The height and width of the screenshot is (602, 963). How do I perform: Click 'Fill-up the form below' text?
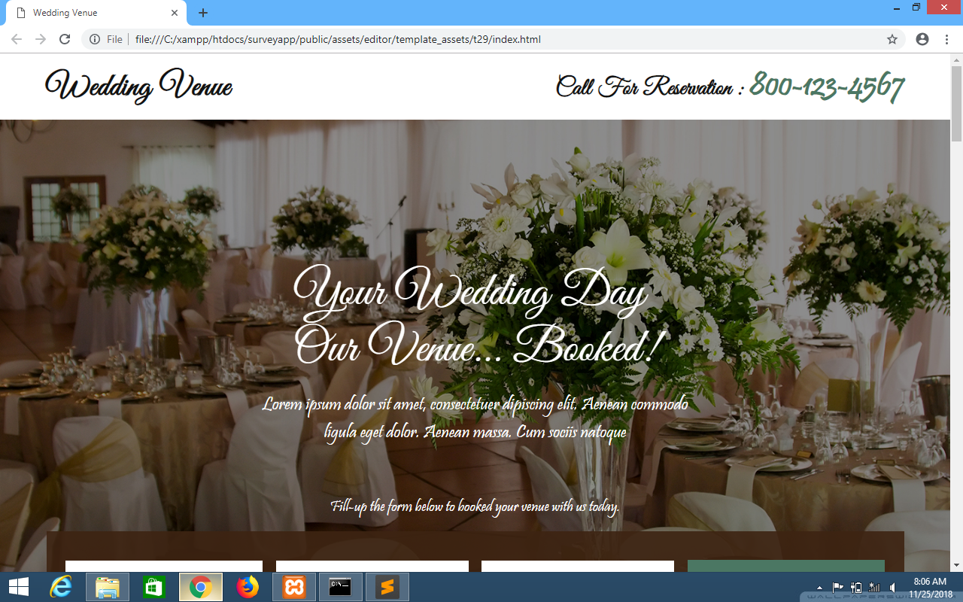coord(475,506)
